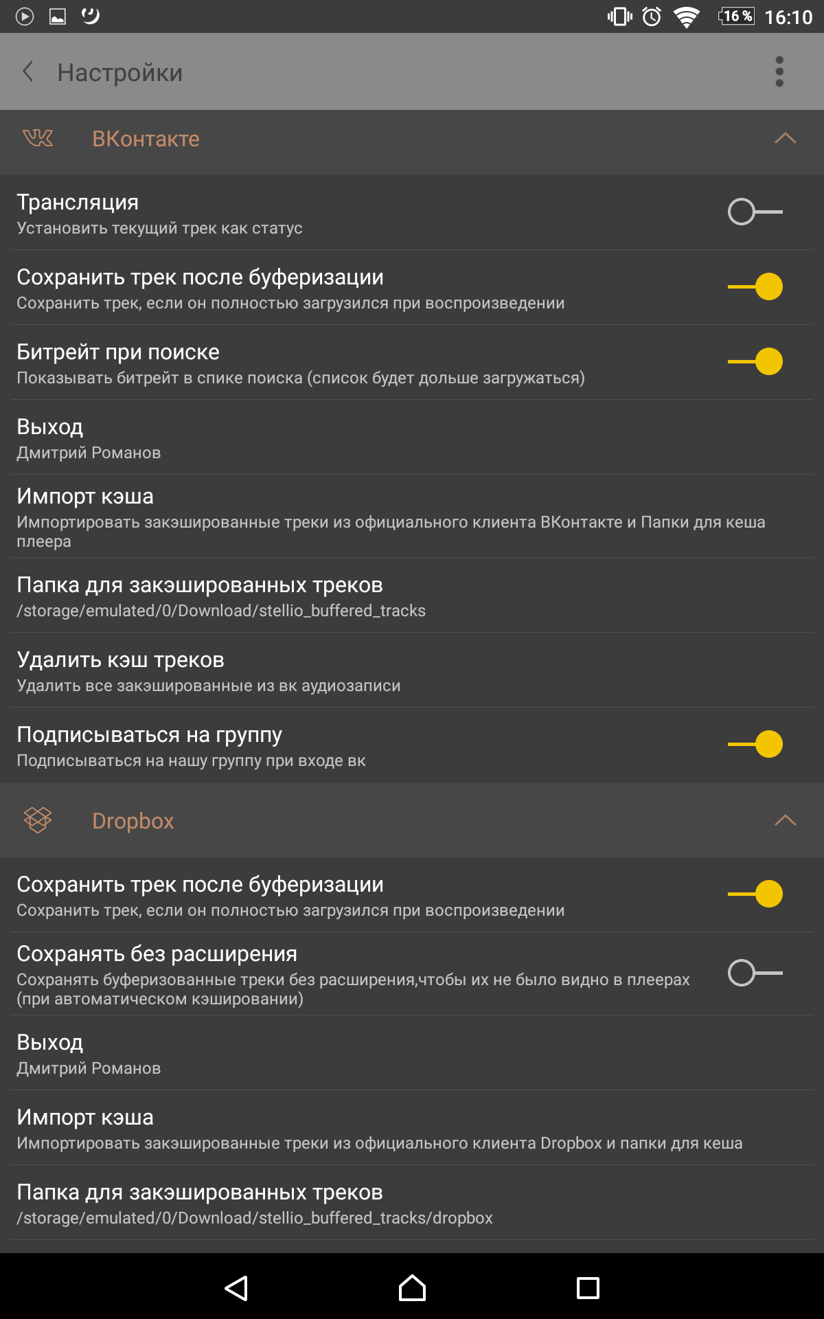Open VK Папка для закэшированных треков path

[412, 595]
